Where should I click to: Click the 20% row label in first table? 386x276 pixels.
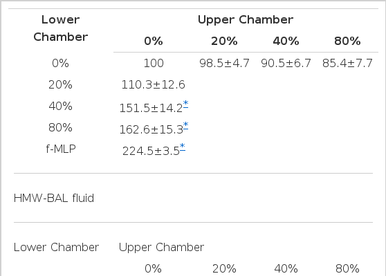[60, 84]
